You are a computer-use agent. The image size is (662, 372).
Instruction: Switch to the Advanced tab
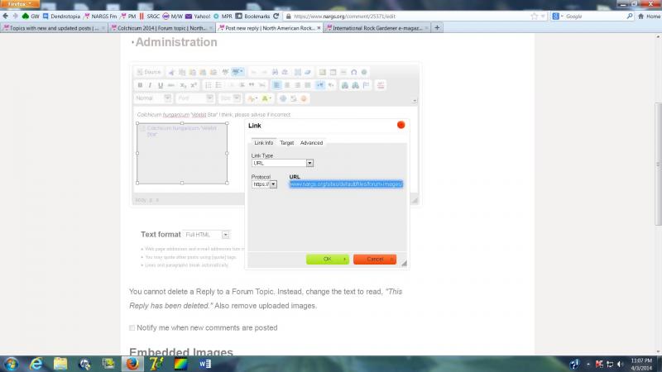(311, 143)
